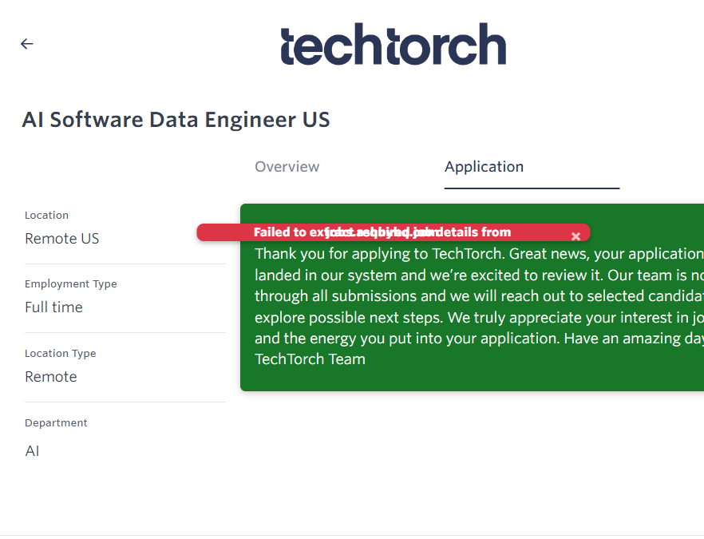Click the red 'Failed to export' toast message
This screenshot has height=539, width=704.
click(383, 232)
